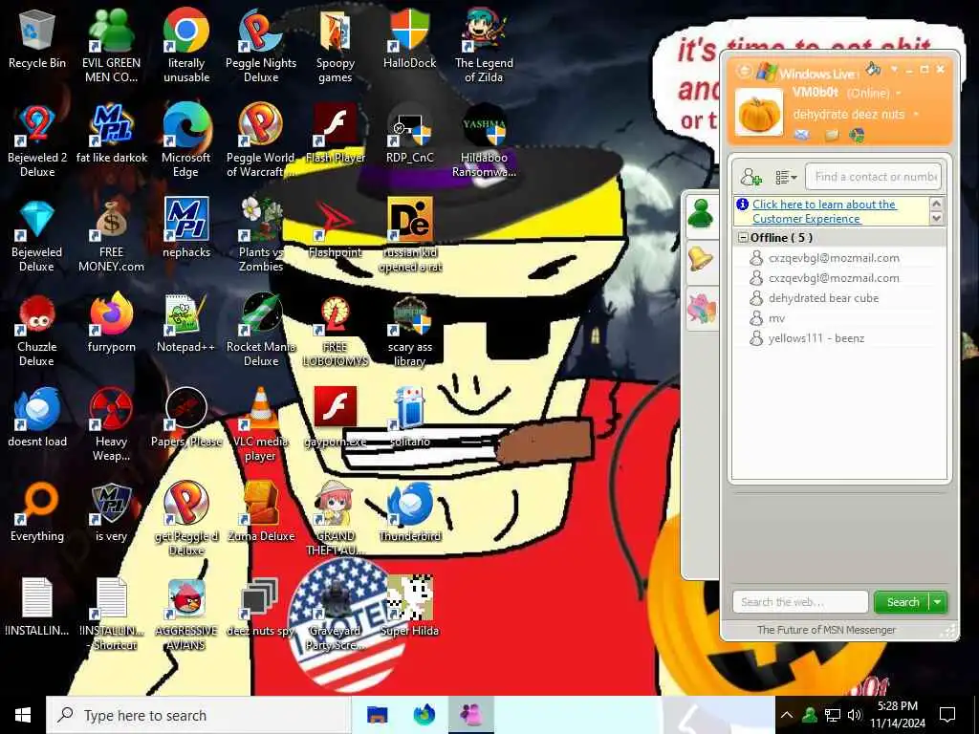Open the Online status dropdown next to VM0b0t
The height and width of the screenshot is (734, 979).
899,94
